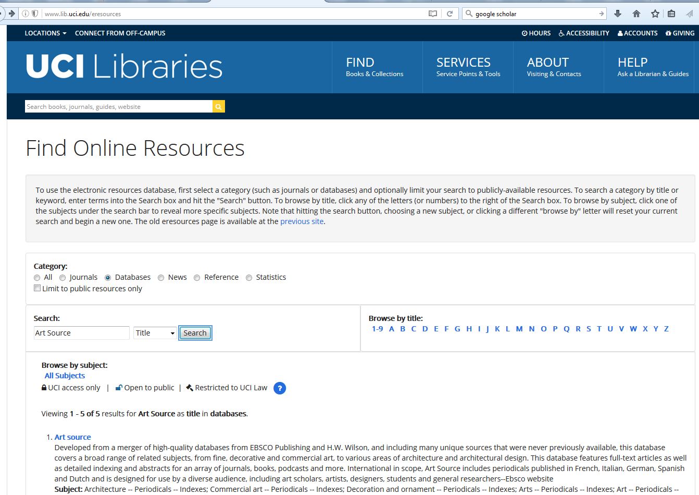The width and height of the screenshot is (699, 495).
Task: Browse titles starting with letter C
Action: 414,329
